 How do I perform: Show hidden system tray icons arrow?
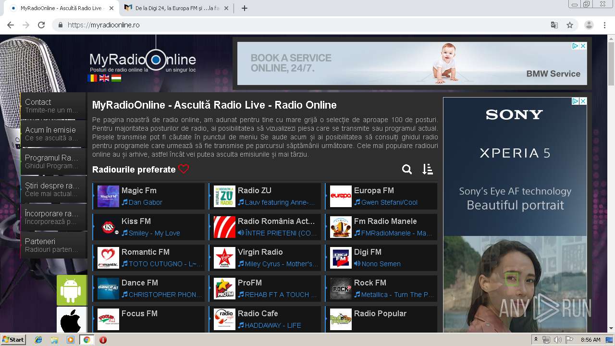[536, 340]
